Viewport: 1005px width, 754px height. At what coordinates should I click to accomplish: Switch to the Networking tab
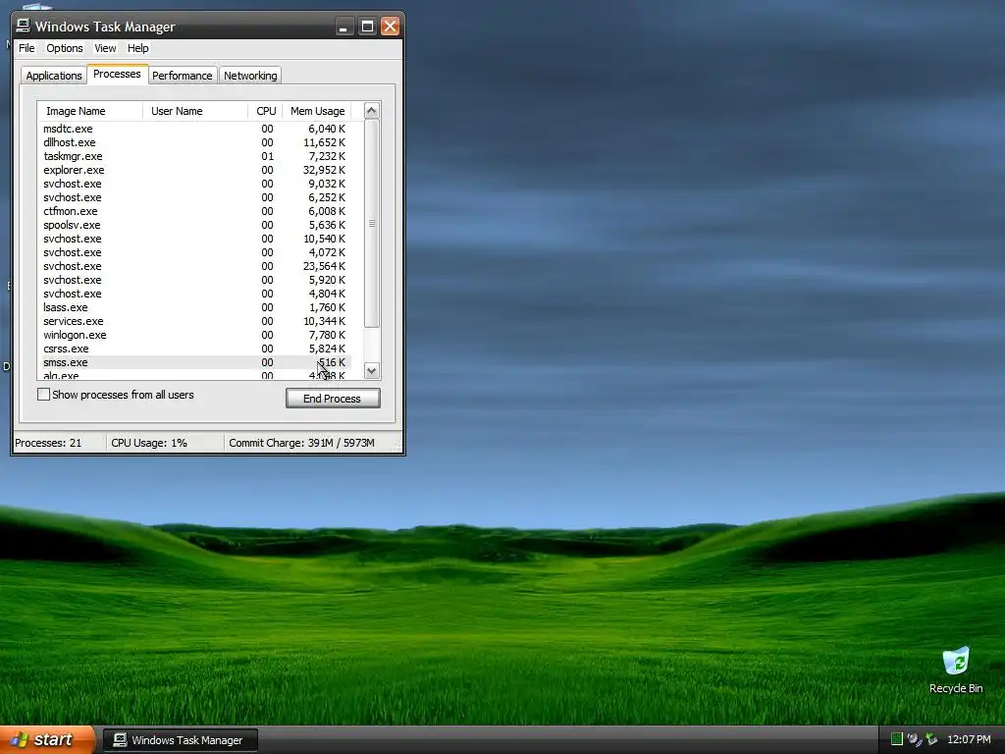[250, 76]
